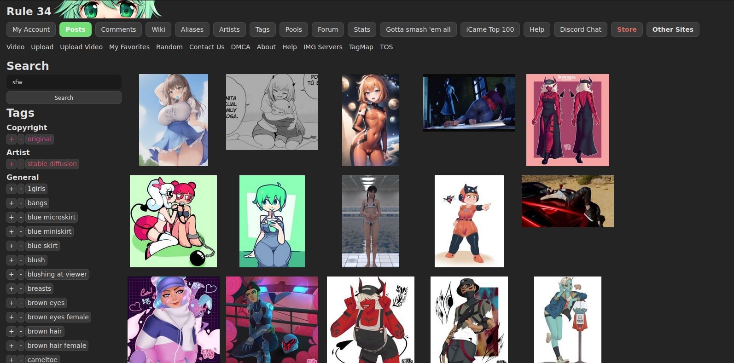Add 'brown hair' tag using plus button

[x=12, y=331]
